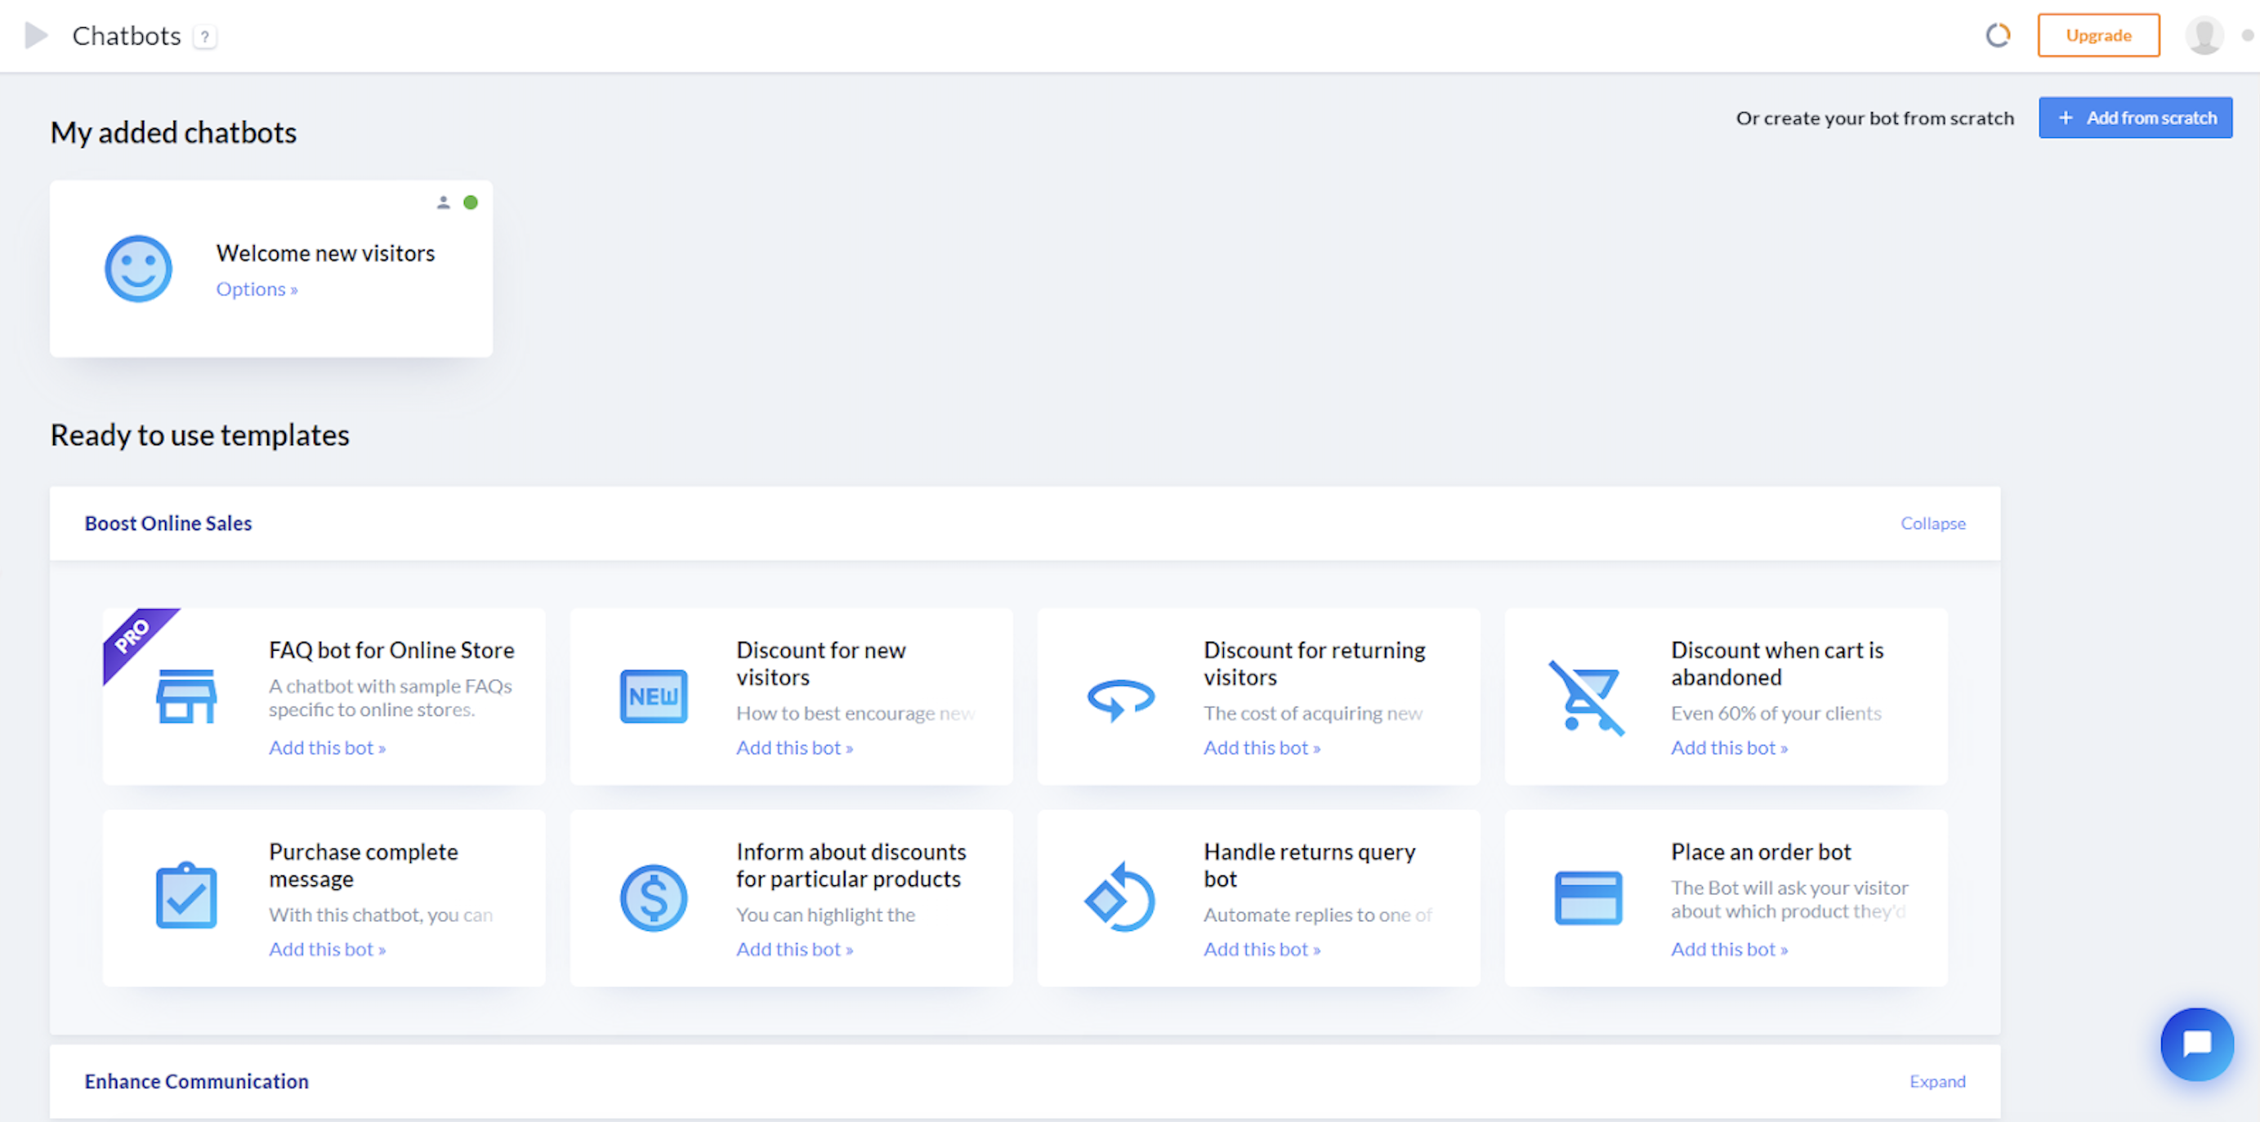This screenshot has width=2260, height=1122.
Task: Click the credit card icon for order bot
Action: click(1588, 897)
